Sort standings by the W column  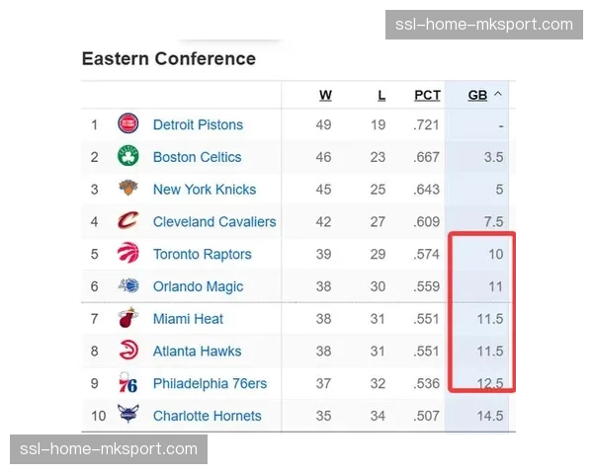325,96
